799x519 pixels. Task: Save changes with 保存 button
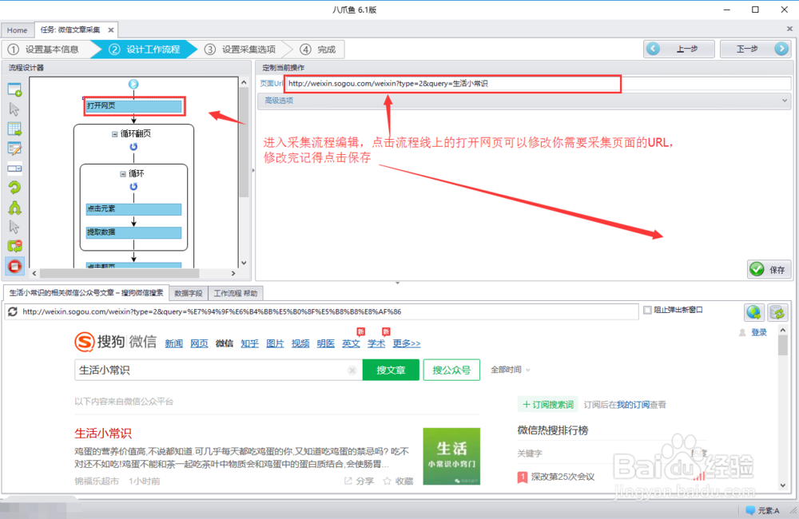point(769,269)
